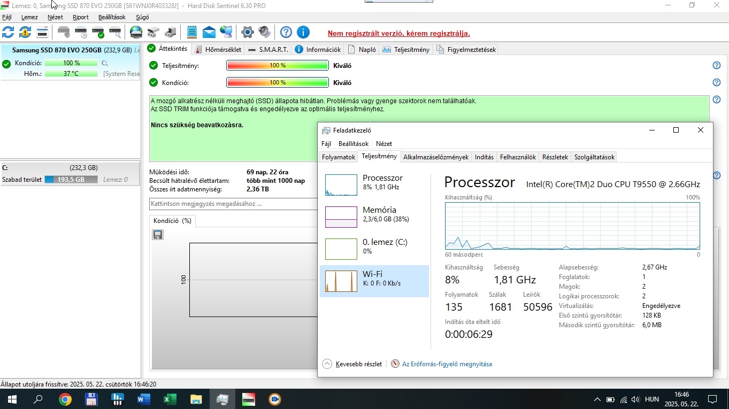Open the Súgó menu in Hard Disk Sentinel
The height and width of the screenshot is (409, 729).
click(x=142, y=17)
